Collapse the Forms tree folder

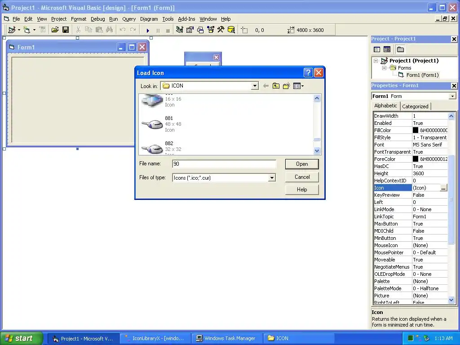coord(384,68)
